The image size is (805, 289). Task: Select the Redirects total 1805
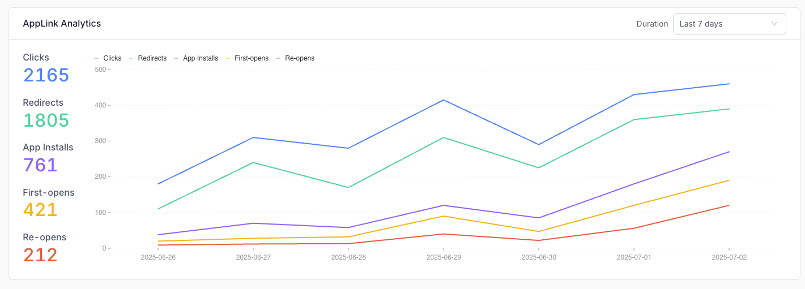46,120
